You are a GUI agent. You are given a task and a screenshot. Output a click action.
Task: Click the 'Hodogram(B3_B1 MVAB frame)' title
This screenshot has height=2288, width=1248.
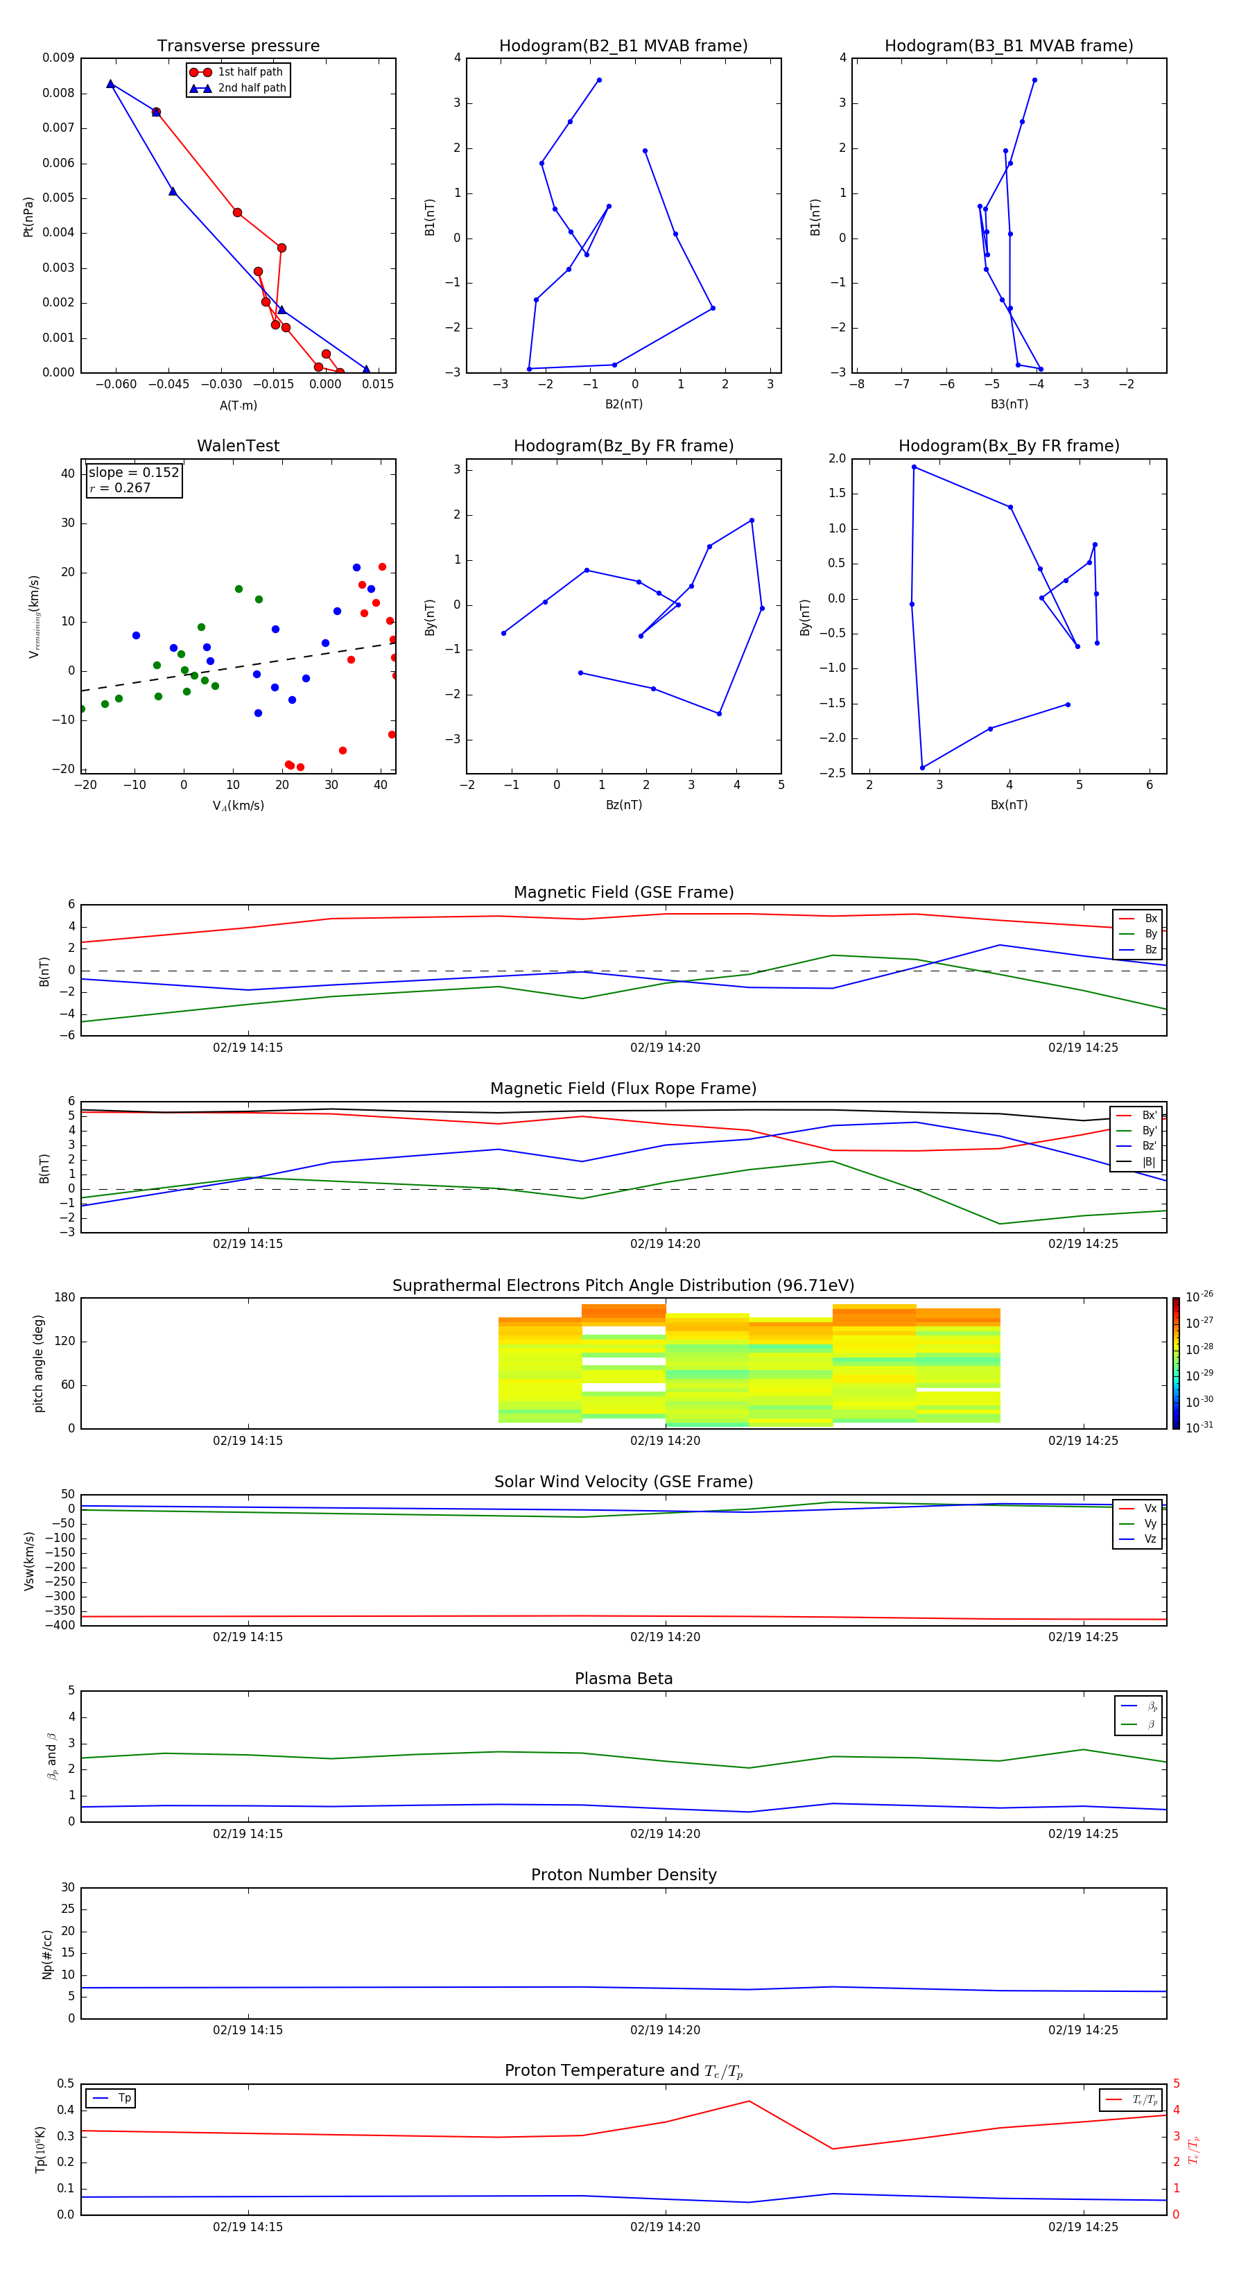click(1009, 46)
